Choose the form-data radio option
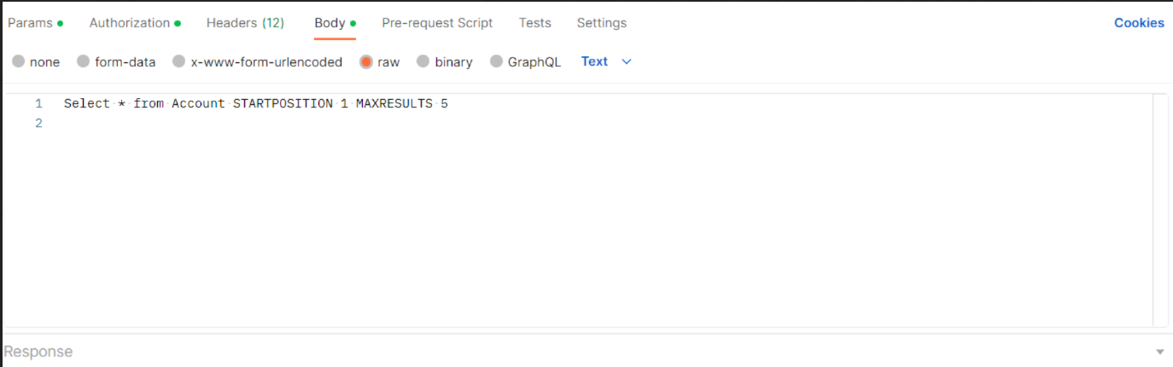The width and height of the screenshot is (1173, 367). pos(84,61)
